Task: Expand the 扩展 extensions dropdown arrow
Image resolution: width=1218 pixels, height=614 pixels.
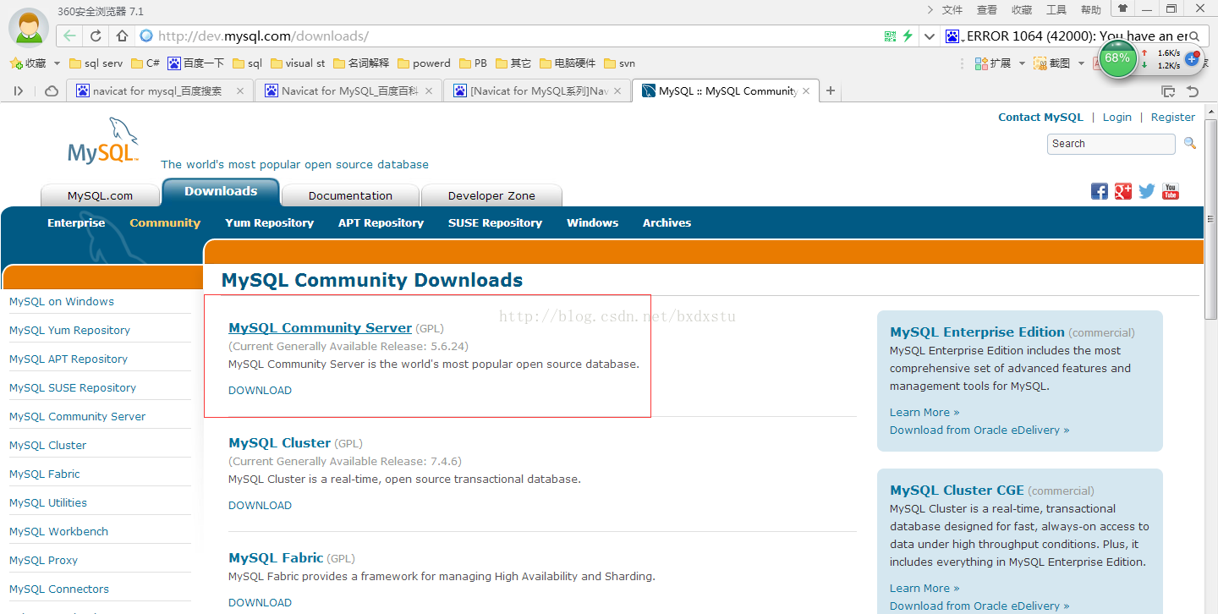Action: 1022,63
